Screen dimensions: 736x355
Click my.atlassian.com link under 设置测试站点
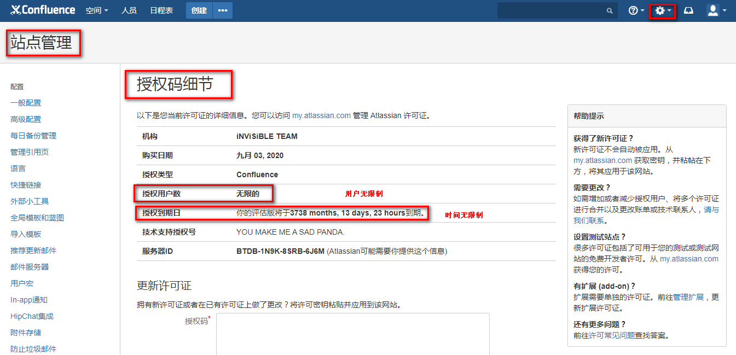tap(689, 259)
